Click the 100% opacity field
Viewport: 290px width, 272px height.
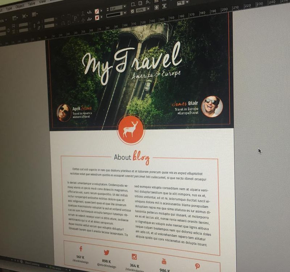pos(140,10)
